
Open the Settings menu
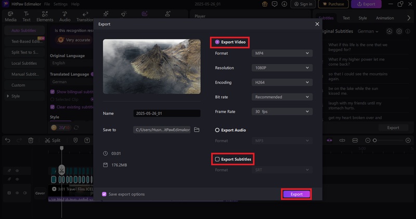pyautogui.click(x=60, y=4)
